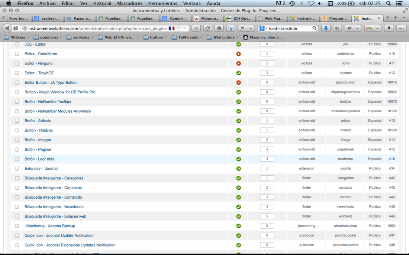Click the rainbow toolbar icon
This screenshot has height=255, width=409.
(369, 28)
